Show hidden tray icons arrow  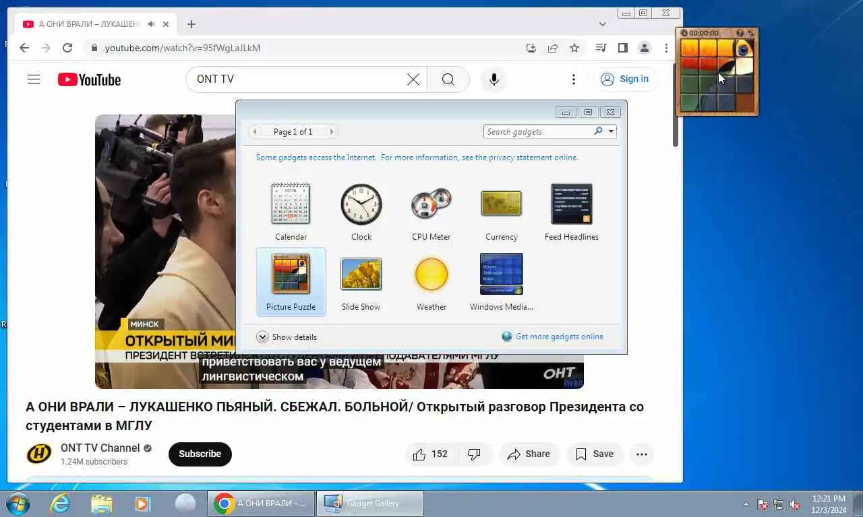(746, 504)
